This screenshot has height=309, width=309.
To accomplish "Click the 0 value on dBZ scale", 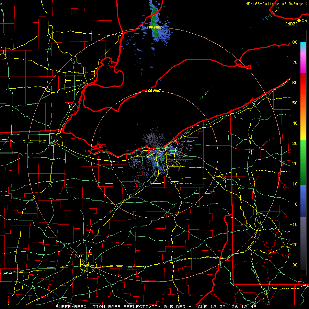I will pyautogui.click(x=296, y=204).
